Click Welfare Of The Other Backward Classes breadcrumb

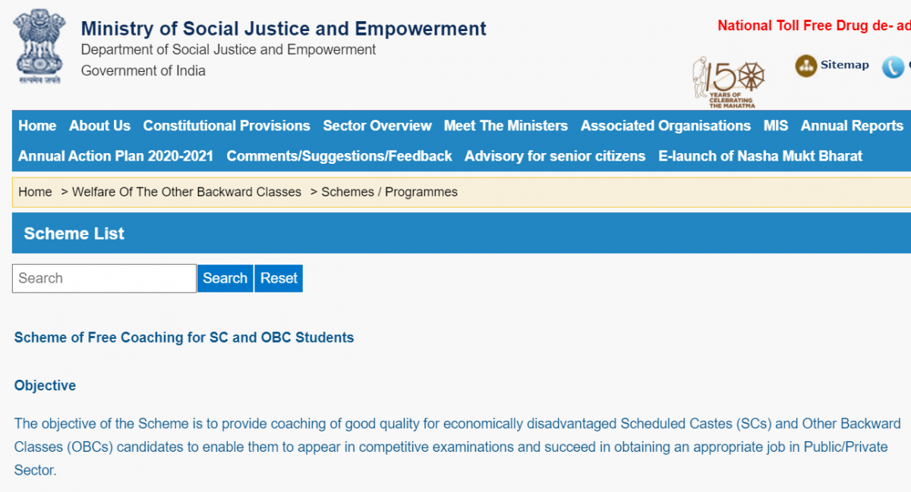click(186, 192)
